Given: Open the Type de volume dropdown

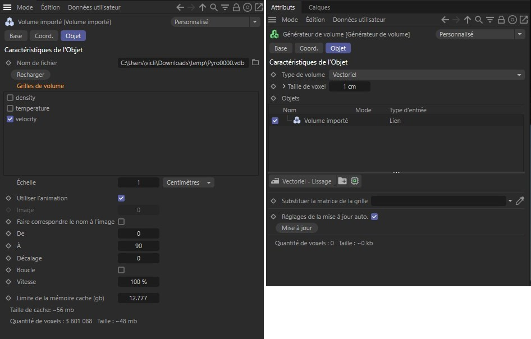Looking at the screenshot, I should tap(425, 75).
